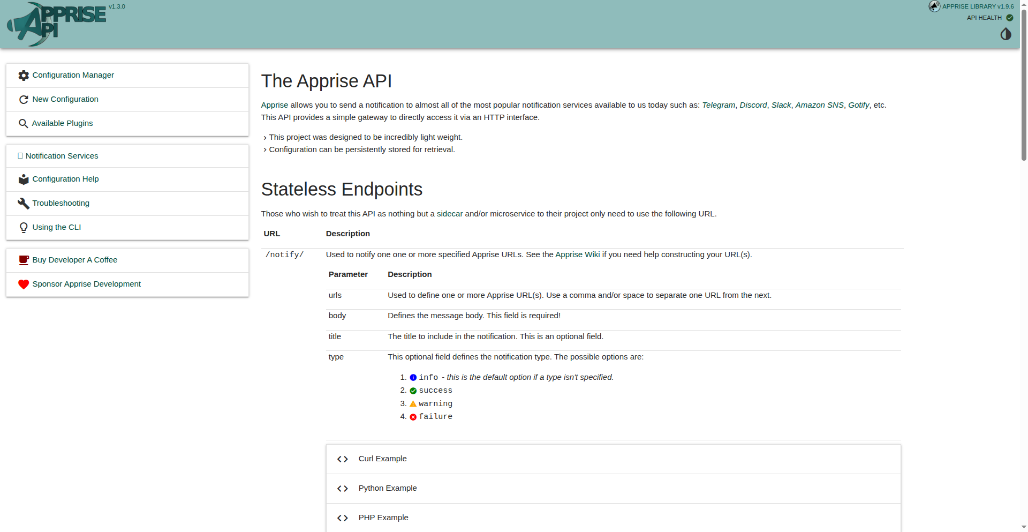The image size is (1028, 532).
Task: Click the lightbulb icon beside Using the CLI
Action: (x=24, y=228)
